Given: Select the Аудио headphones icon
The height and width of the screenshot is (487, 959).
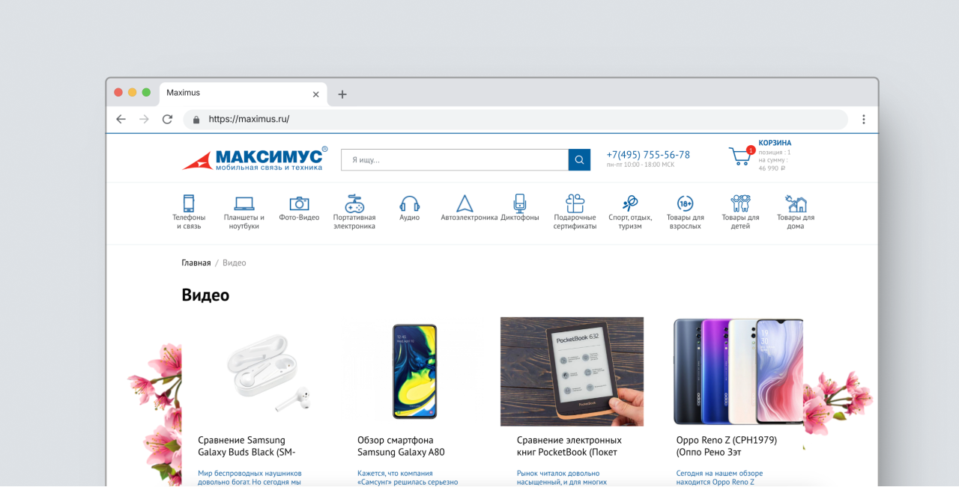Looking at the screenshot, I should pos(409,203).
